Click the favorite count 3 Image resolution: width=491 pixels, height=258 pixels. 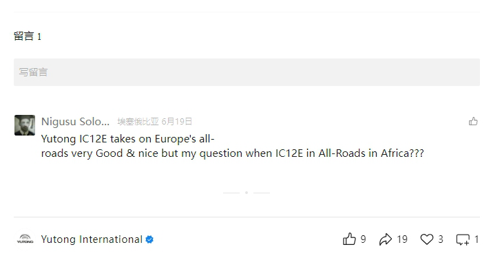click(441, 239)
